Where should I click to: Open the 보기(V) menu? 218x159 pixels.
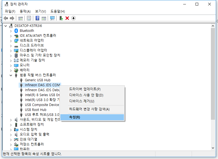click(41, 12)
